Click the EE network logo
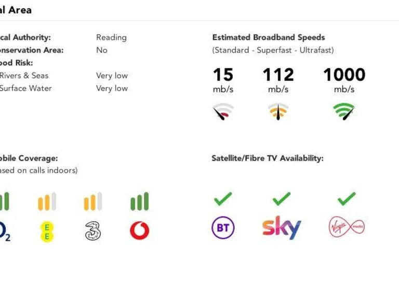 47,232
